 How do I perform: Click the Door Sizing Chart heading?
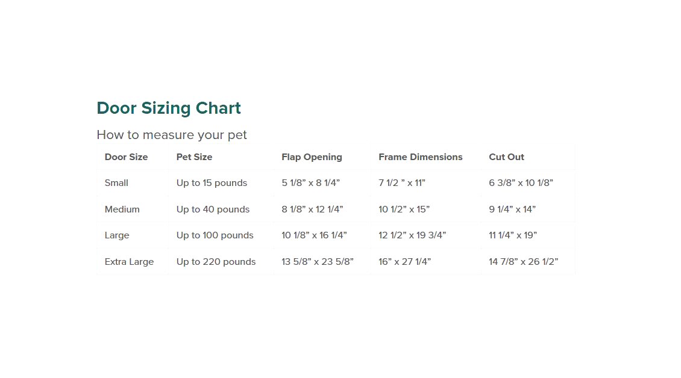pyautogui.click(x=169, y=108)
